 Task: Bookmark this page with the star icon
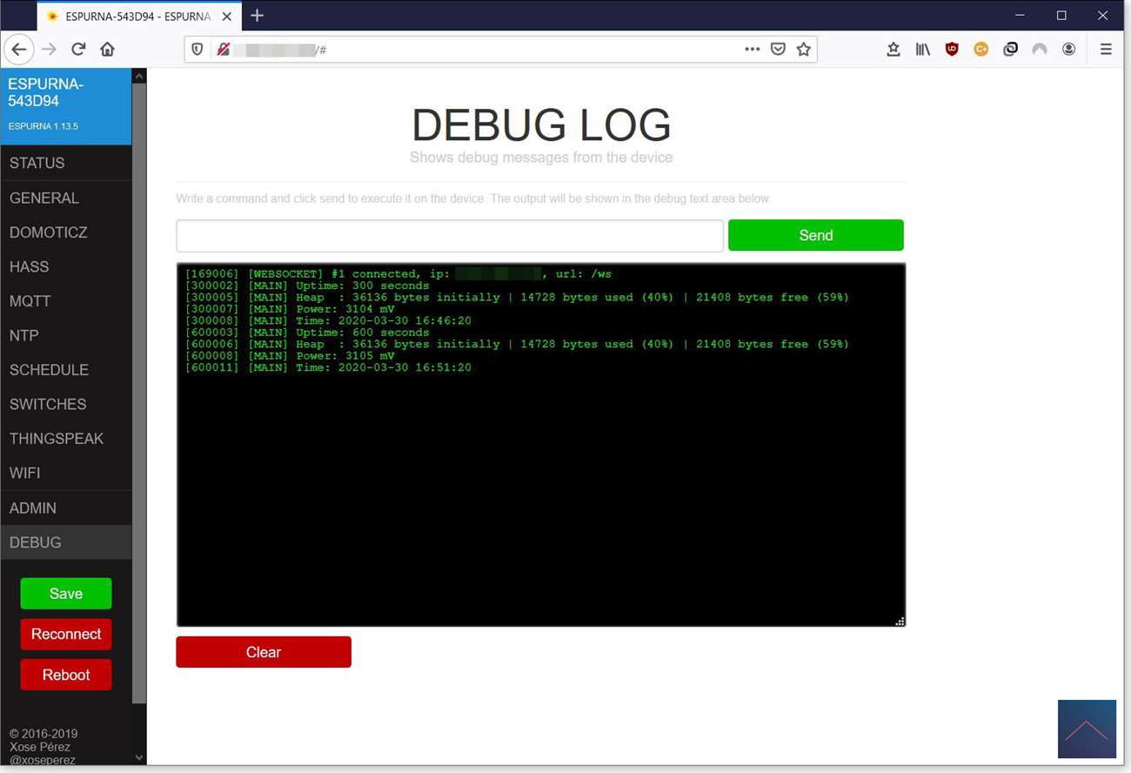point(804,50)
